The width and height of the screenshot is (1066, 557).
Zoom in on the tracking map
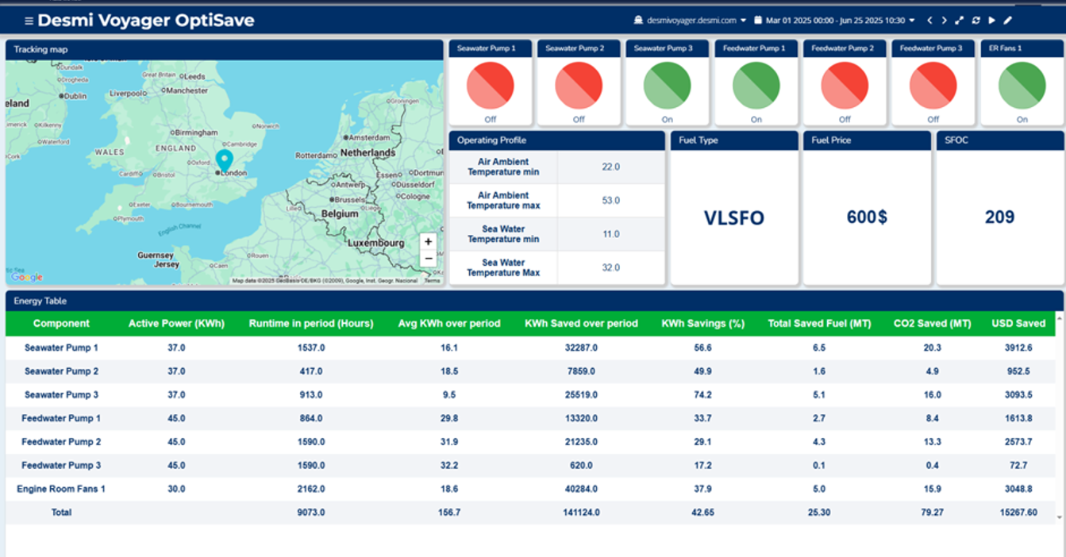click(428, 242)
